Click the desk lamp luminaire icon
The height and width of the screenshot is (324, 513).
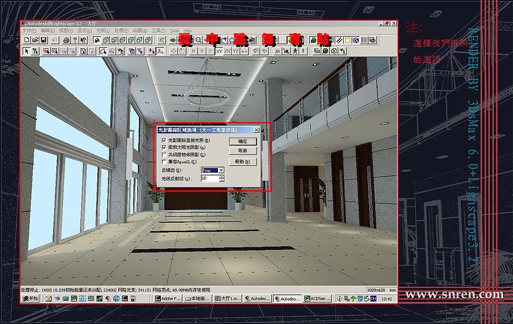pos(342,51)
